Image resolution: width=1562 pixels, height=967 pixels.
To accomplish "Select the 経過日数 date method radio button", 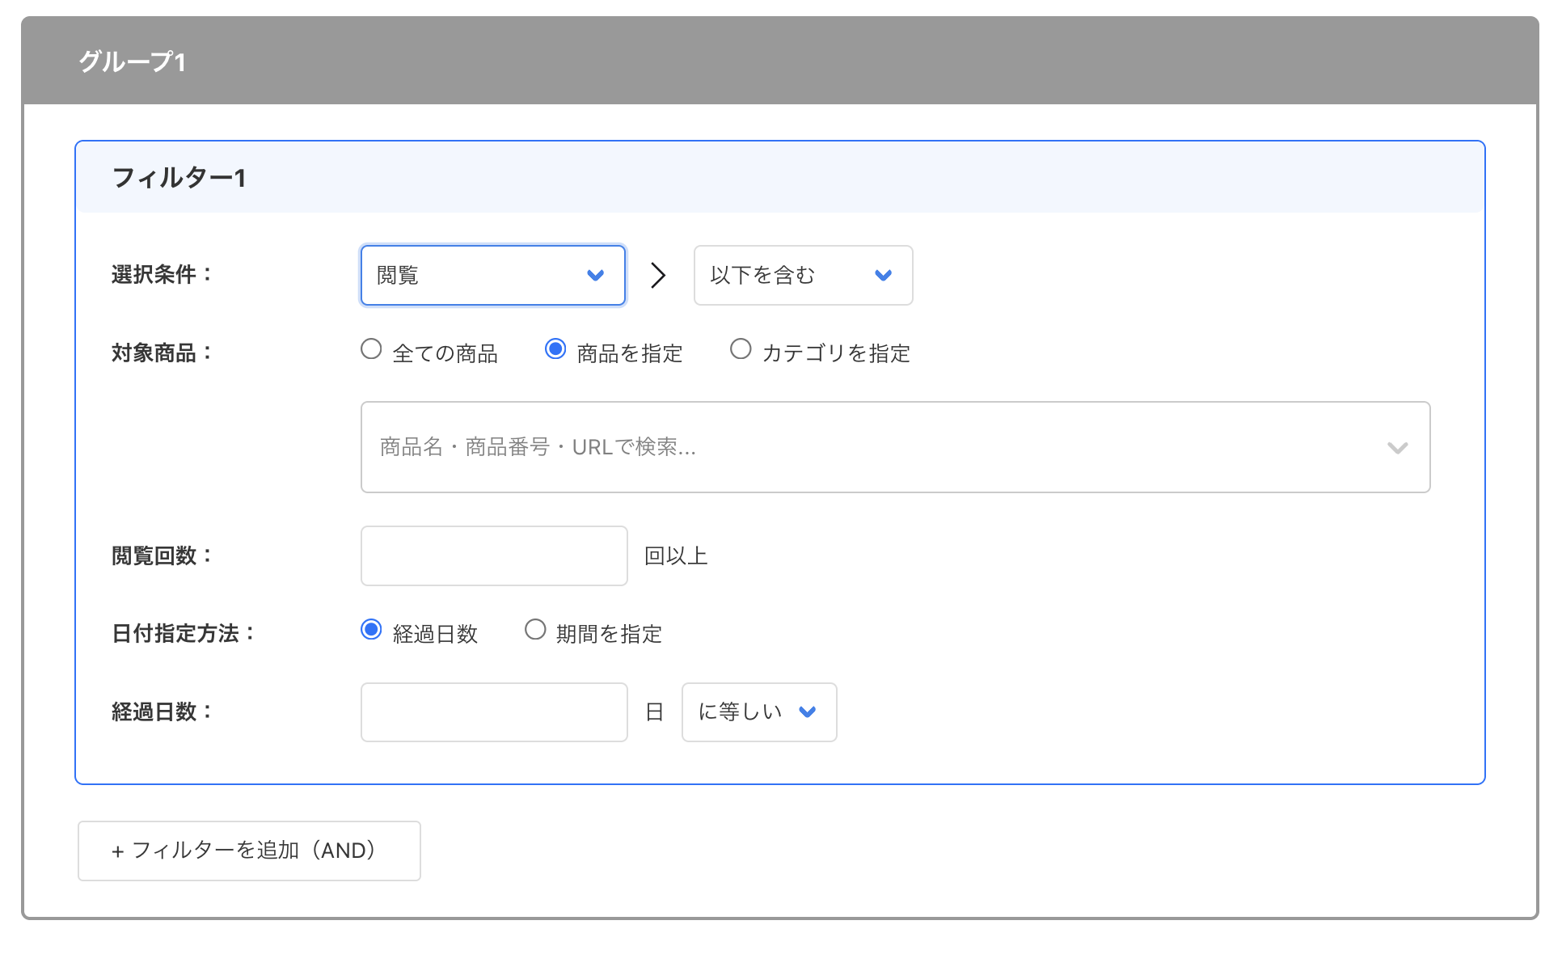I will pyautogui.click(x=371, y=630).
